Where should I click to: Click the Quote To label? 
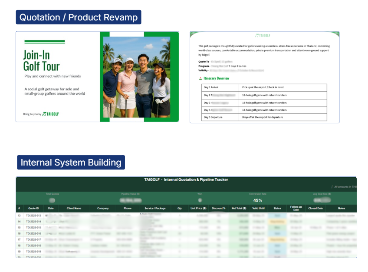coord(204,62)
